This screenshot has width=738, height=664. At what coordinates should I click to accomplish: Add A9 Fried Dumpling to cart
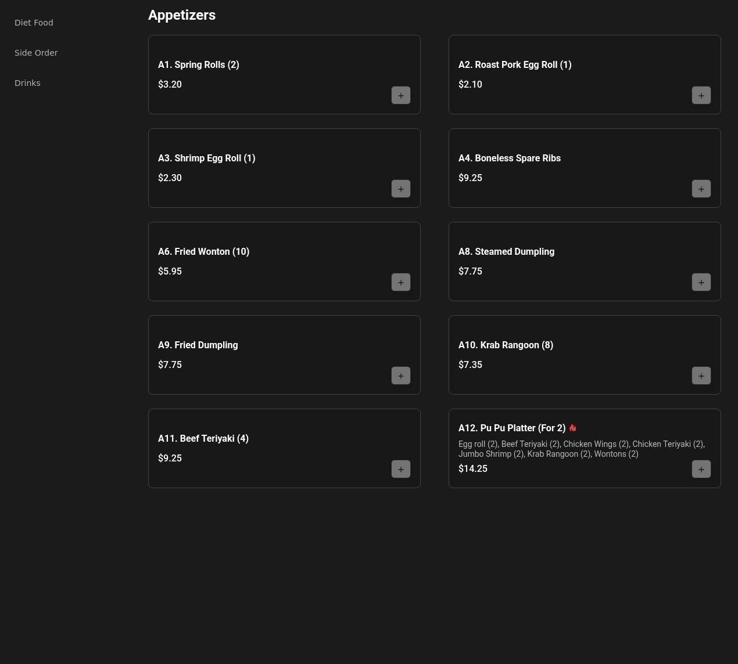point(400,376)
